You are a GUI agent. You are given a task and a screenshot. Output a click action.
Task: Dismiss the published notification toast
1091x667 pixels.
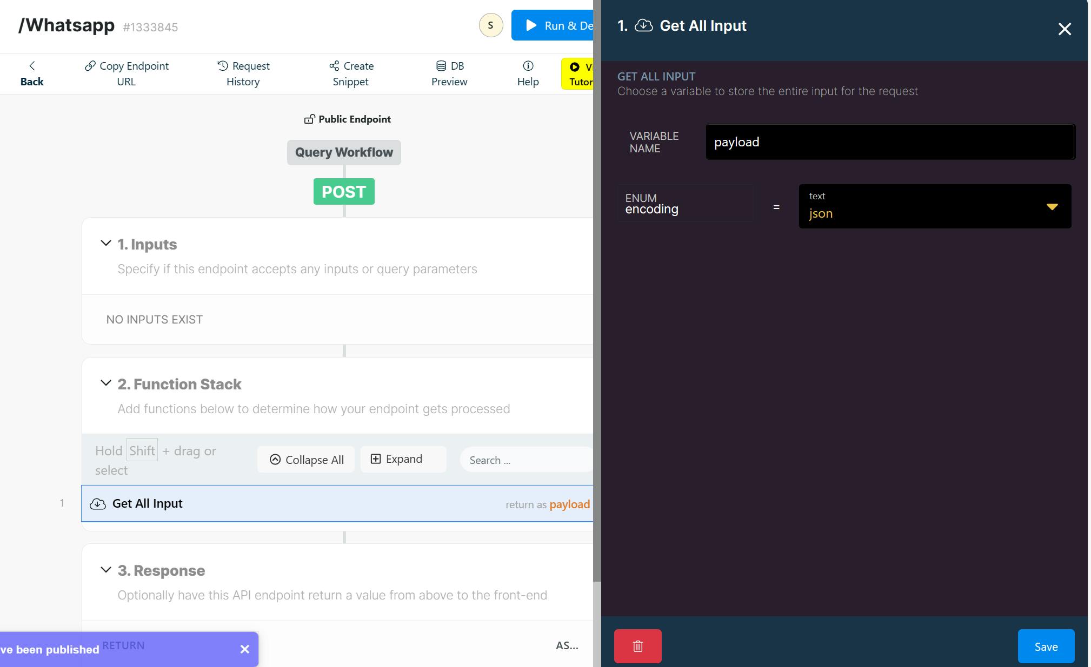click(245, 649)
